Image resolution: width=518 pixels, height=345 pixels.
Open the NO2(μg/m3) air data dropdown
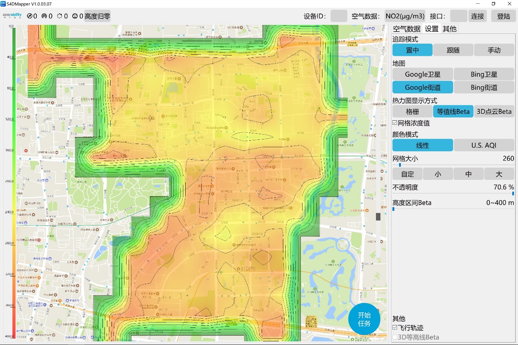pos(405,16)
